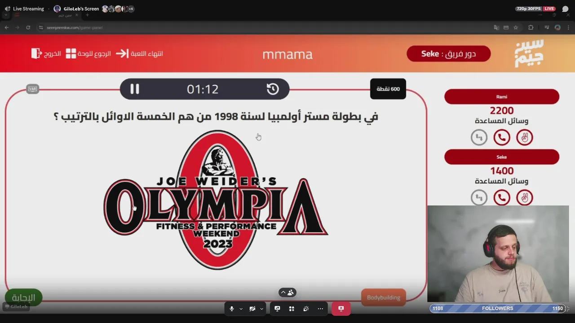The image size is (575, 323).
Task: Show the +4 additional viewers
Action: point(130,9)
